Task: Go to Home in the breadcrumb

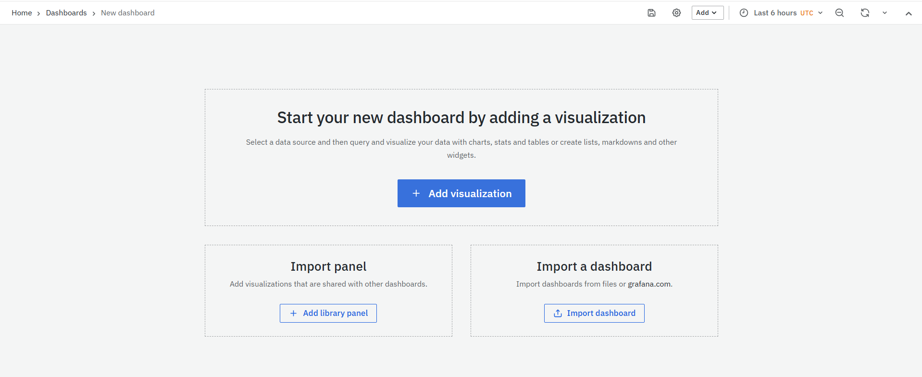Action: pyautogui.click(x=22, y=13)
